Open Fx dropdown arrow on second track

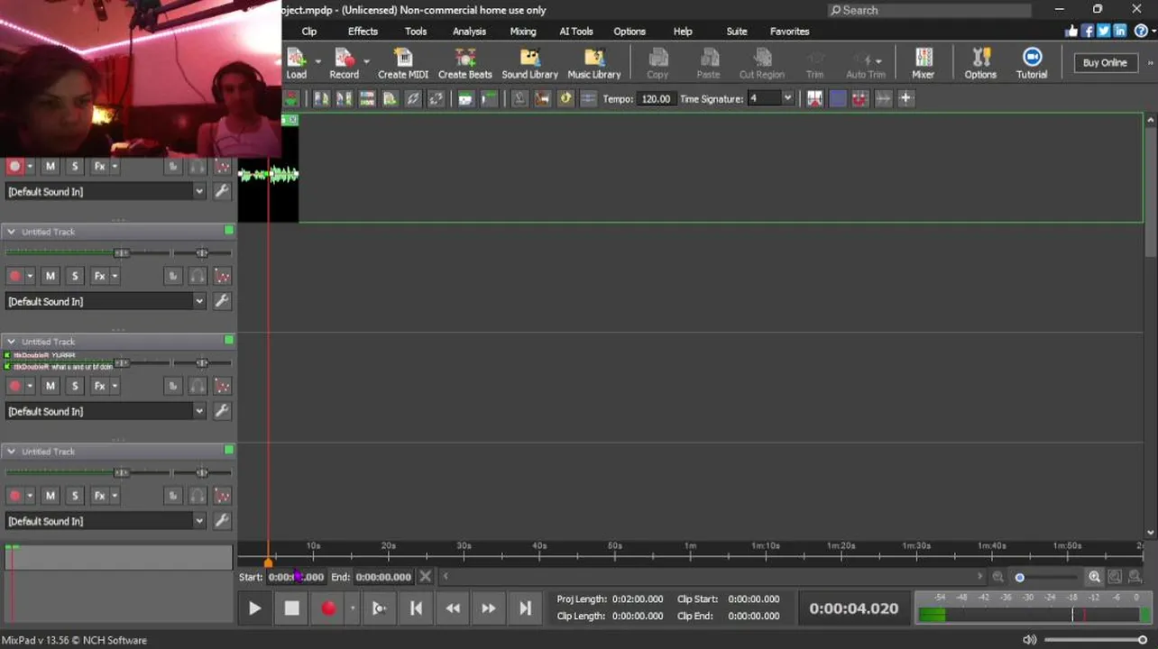(x=113, y=276)
